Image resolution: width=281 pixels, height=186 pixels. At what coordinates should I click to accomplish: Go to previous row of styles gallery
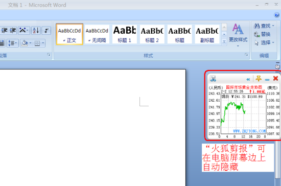pos(224,27)
